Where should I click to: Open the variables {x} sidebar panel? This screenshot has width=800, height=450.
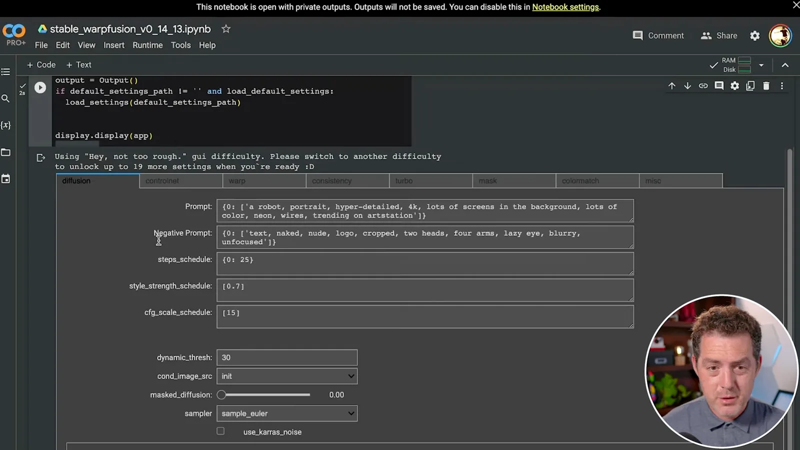5,125
